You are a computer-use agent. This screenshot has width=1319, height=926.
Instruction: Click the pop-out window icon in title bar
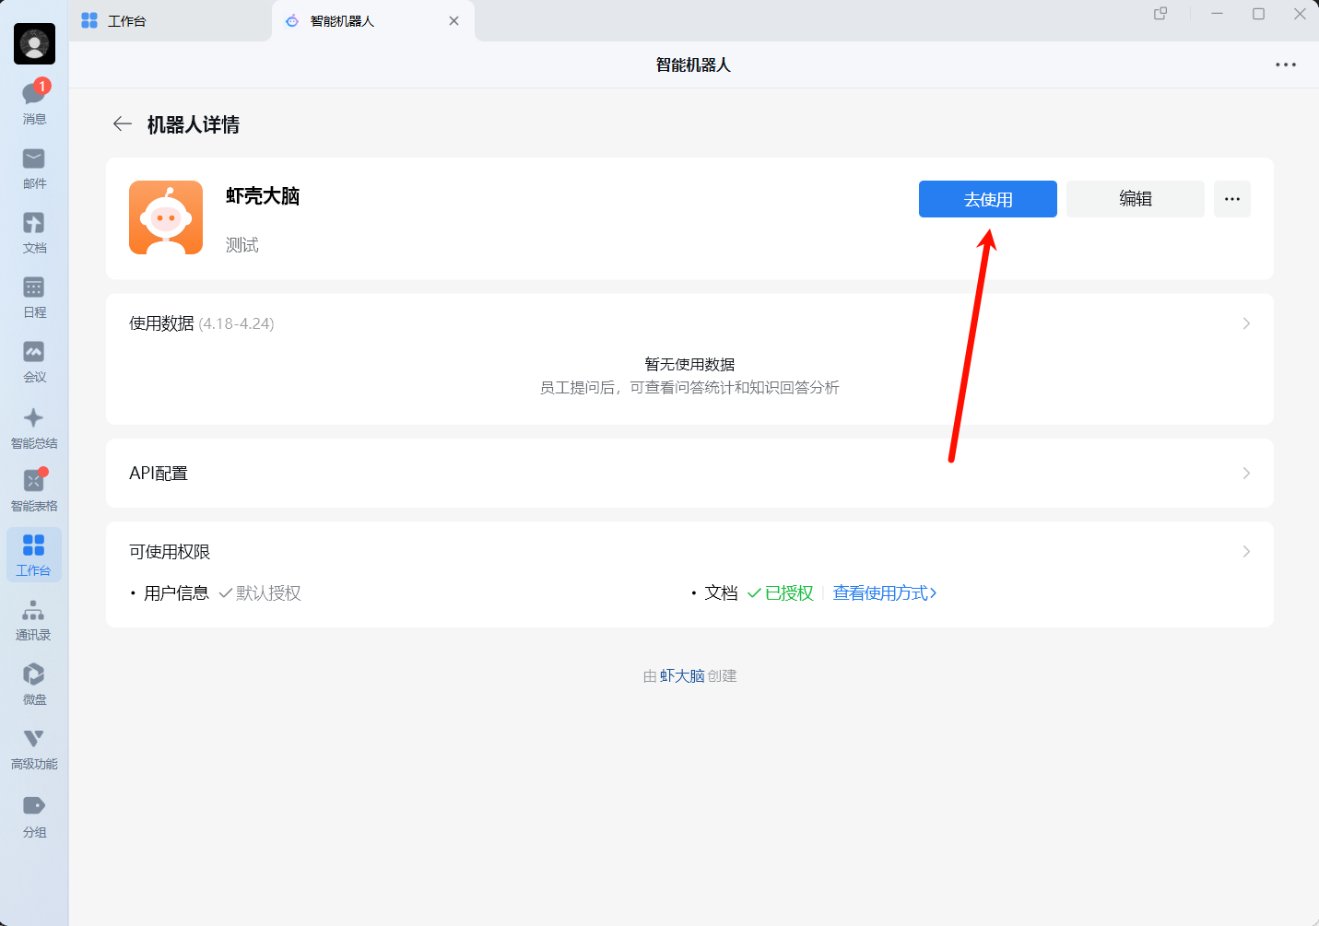pyautogui.click(x=1160, y=14)
